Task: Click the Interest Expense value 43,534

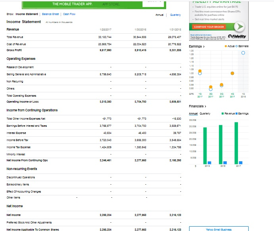Action: 107,133
